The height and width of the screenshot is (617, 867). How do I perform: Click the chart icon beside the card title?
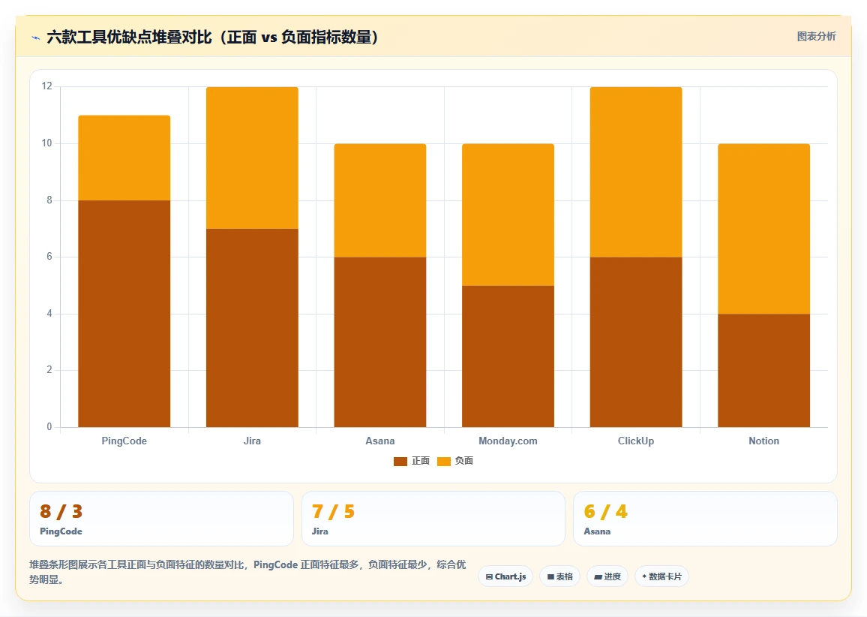[x=36, y=38]
